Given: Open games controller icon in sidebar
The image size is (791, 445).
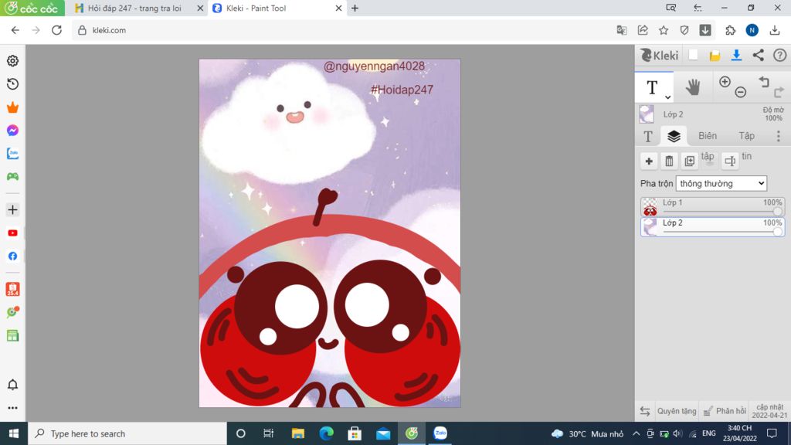Looking at the screenshot, I should (12, 177).
